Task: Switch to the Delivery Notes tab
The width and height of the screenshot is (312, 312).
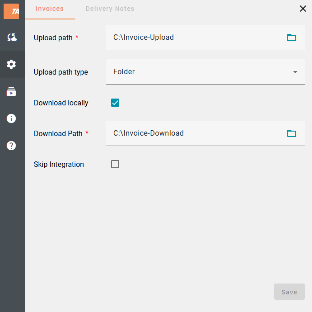Action: point(110,9)
